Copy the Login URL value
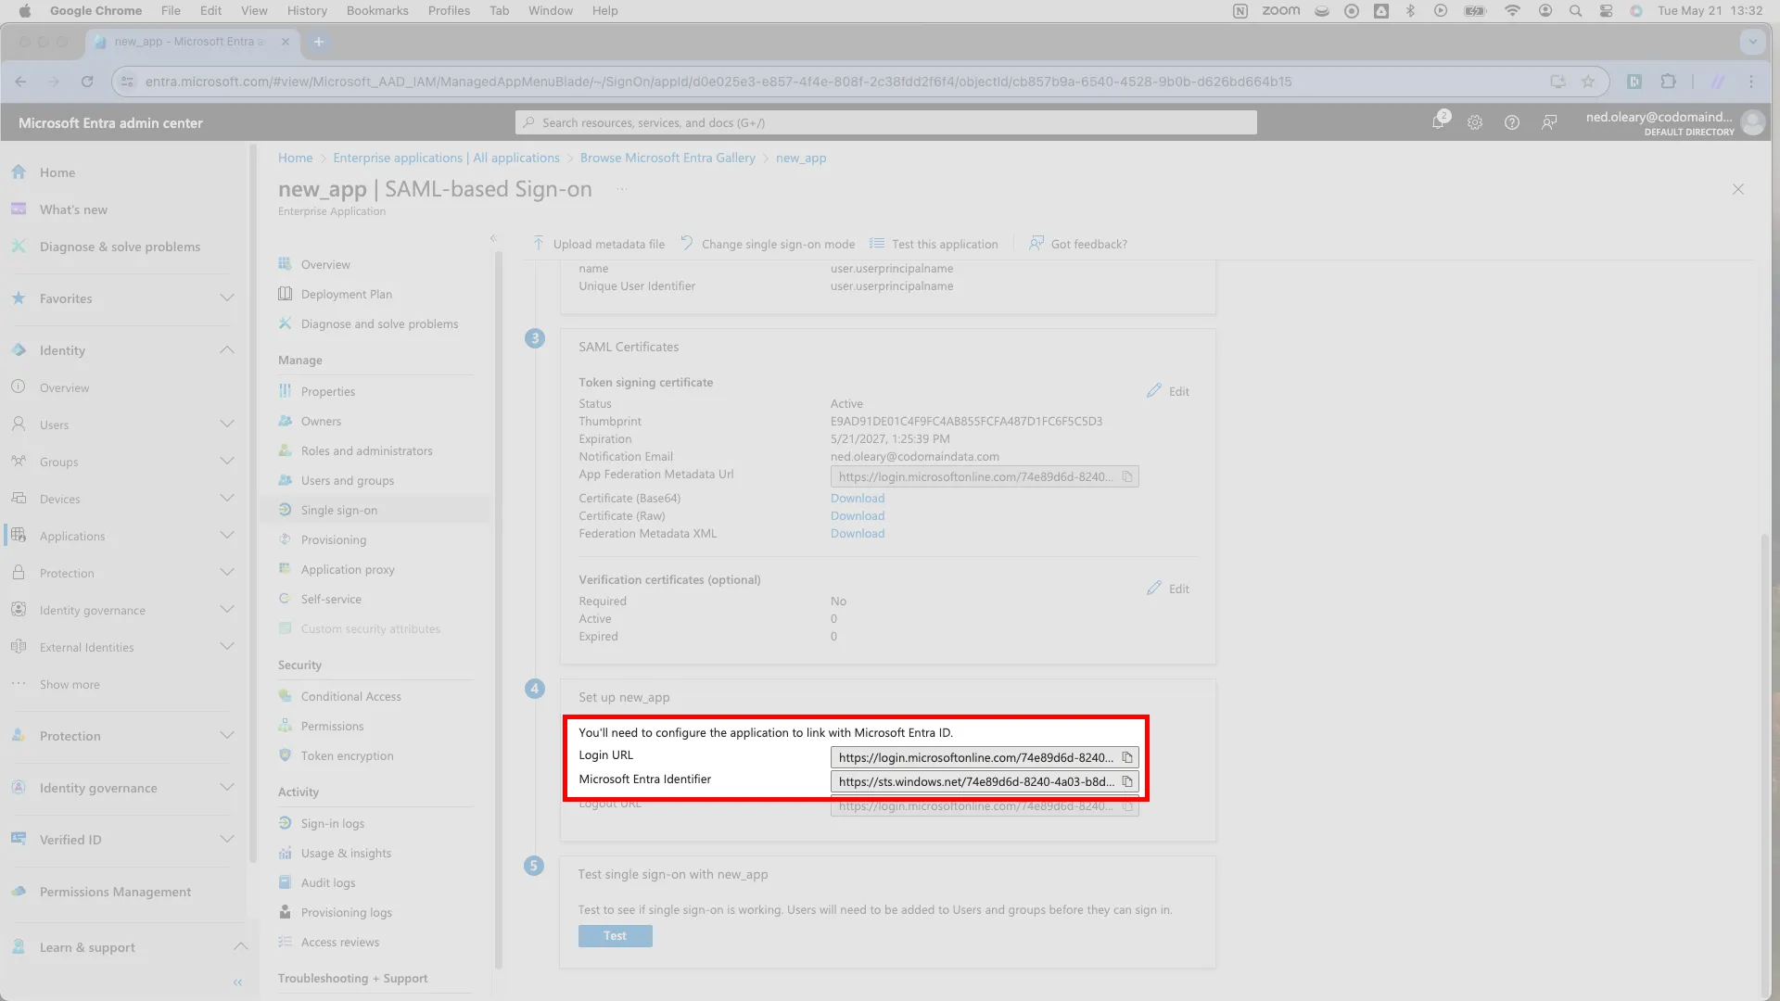 click(1127, 757)
